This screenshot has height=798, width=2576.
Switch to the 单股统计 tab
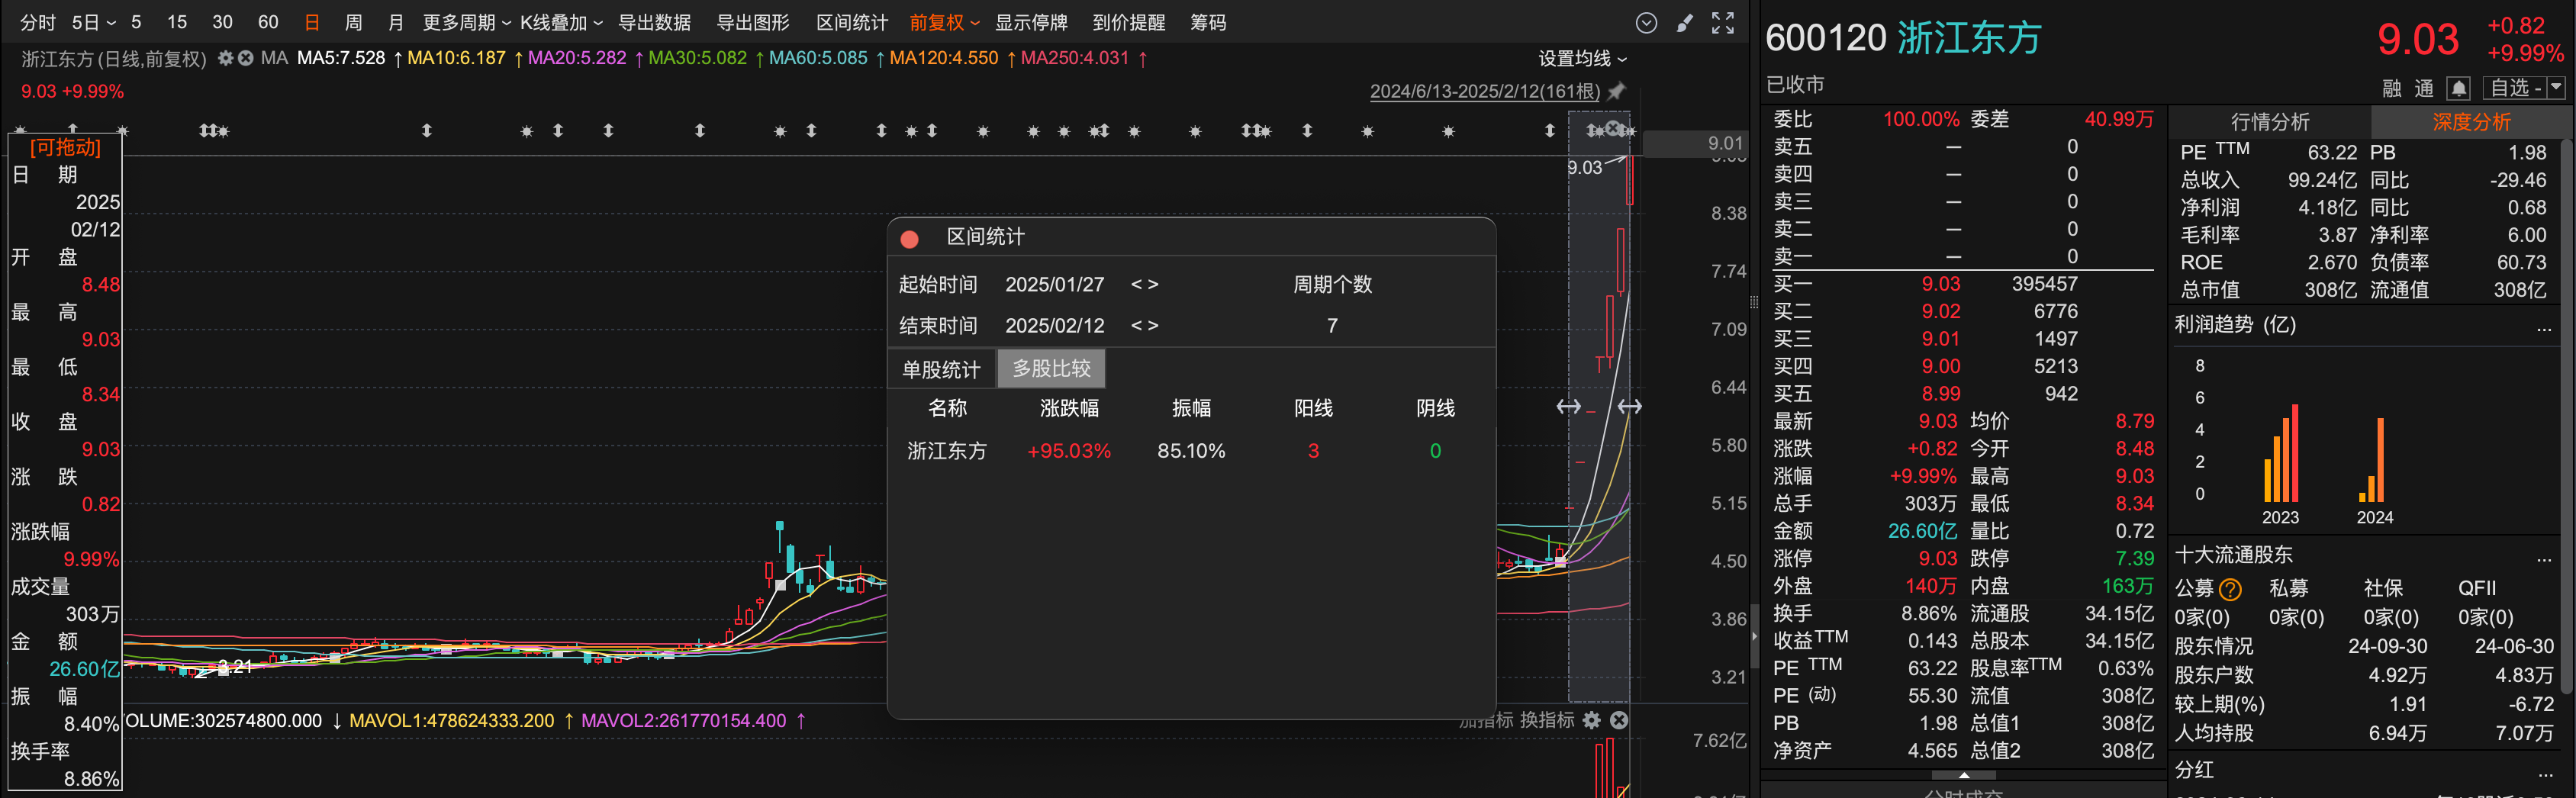coord(941,369)
